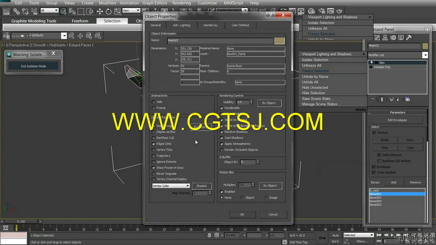Uncheck Edges Only checkbox
436x245 pixels.
[154, 144]
